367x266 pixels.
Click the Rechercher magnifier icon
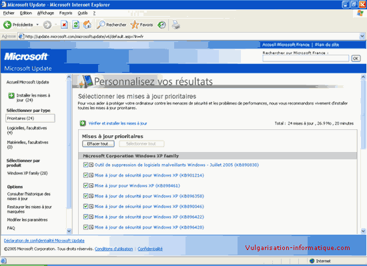point(101,25)
